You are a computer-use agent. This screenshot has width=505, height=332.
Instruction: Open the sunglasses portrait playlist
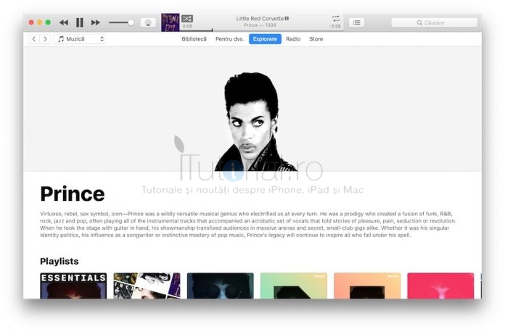[x=221, y=286]
